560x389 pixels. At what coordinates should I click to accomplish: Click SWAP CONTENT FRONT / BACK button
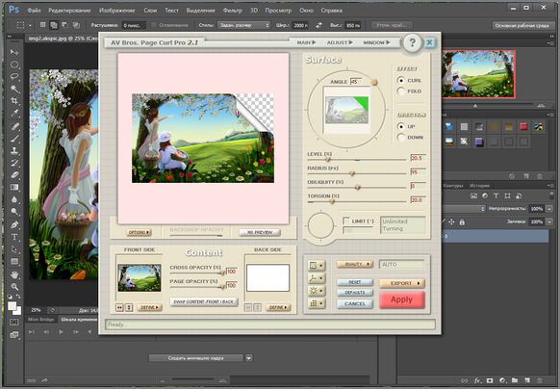click(x=204, y=301)
